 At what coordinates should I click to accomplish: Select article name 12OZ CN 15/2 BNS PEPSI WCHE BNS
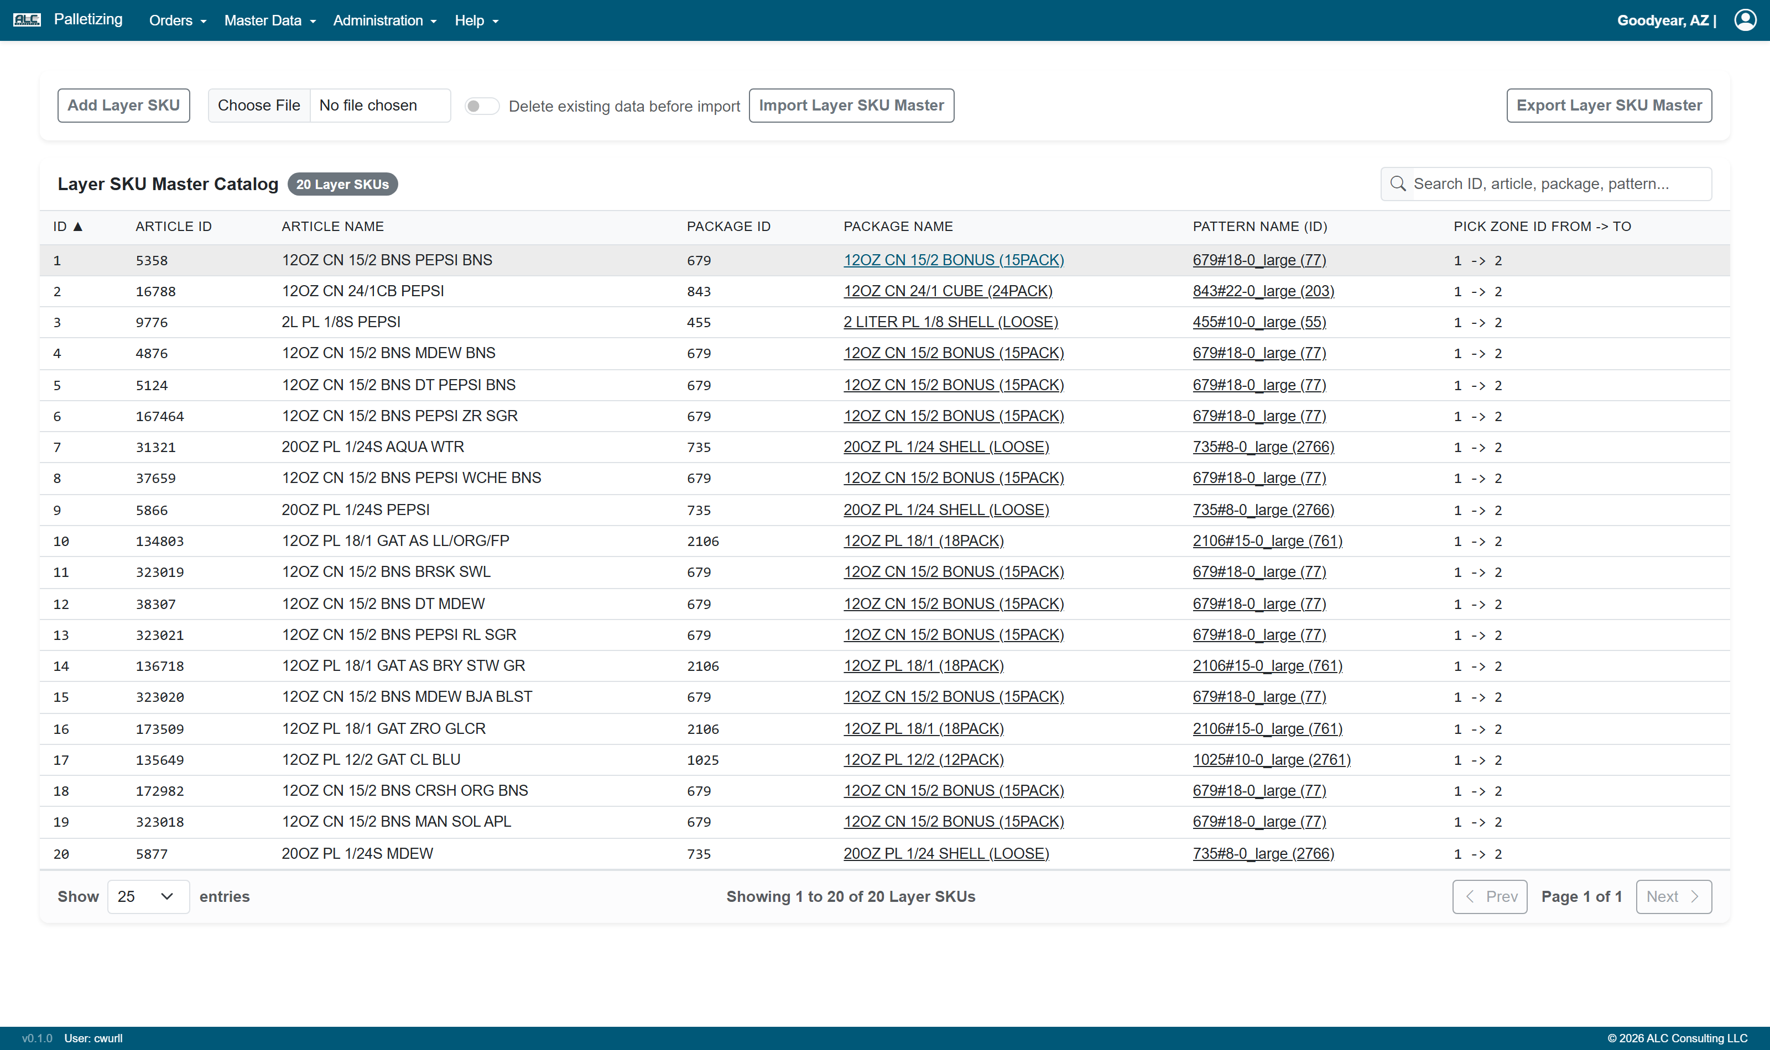[x=412, y=477]
